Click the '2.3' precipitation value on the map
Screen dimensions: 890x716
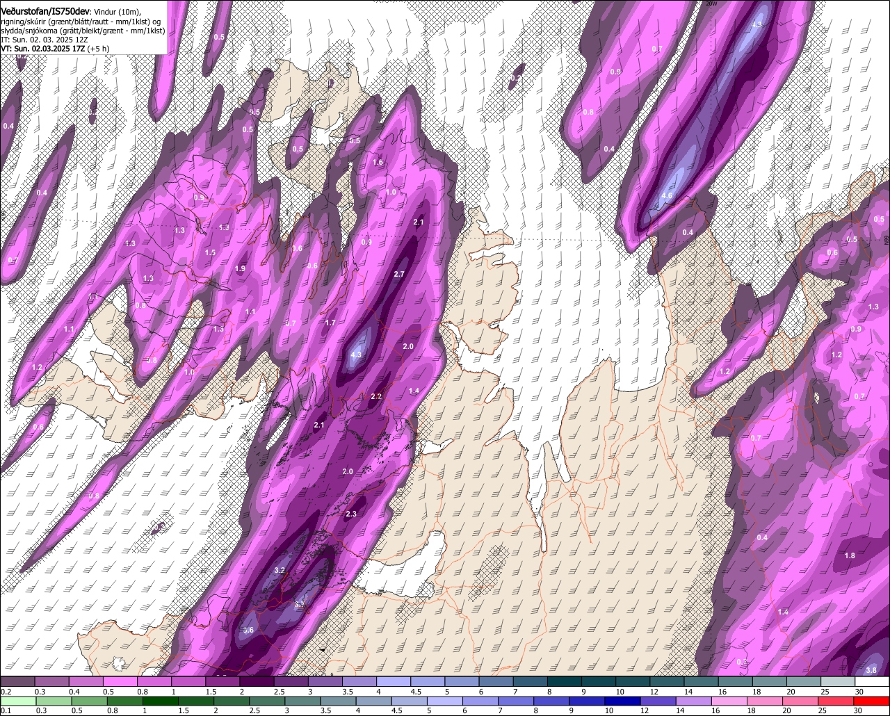pyautogui.click(x=350, y=514)
